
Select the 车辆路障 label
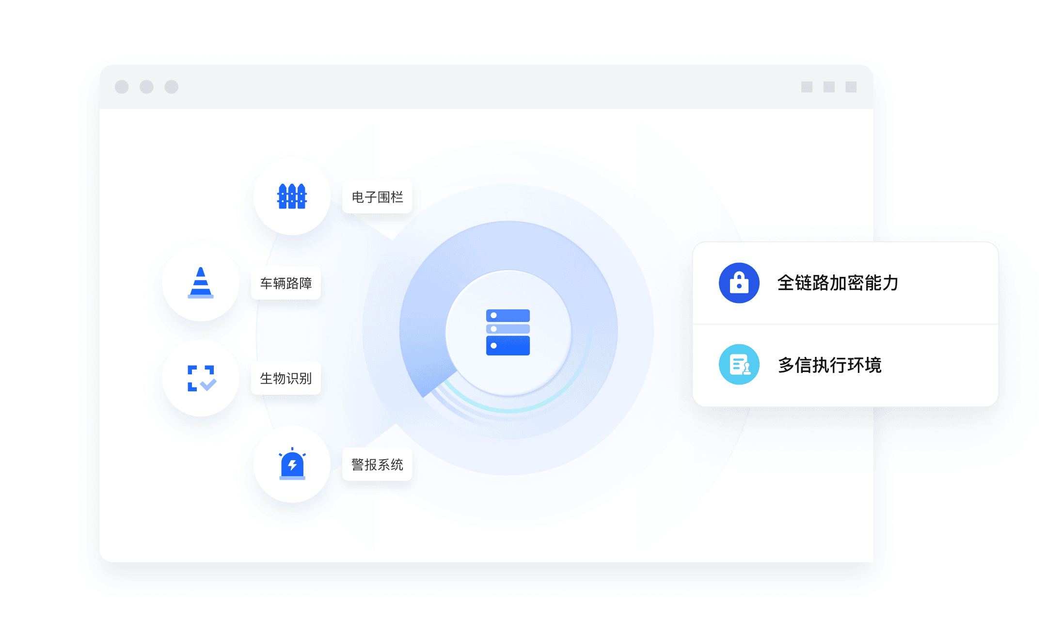point(286,283)
